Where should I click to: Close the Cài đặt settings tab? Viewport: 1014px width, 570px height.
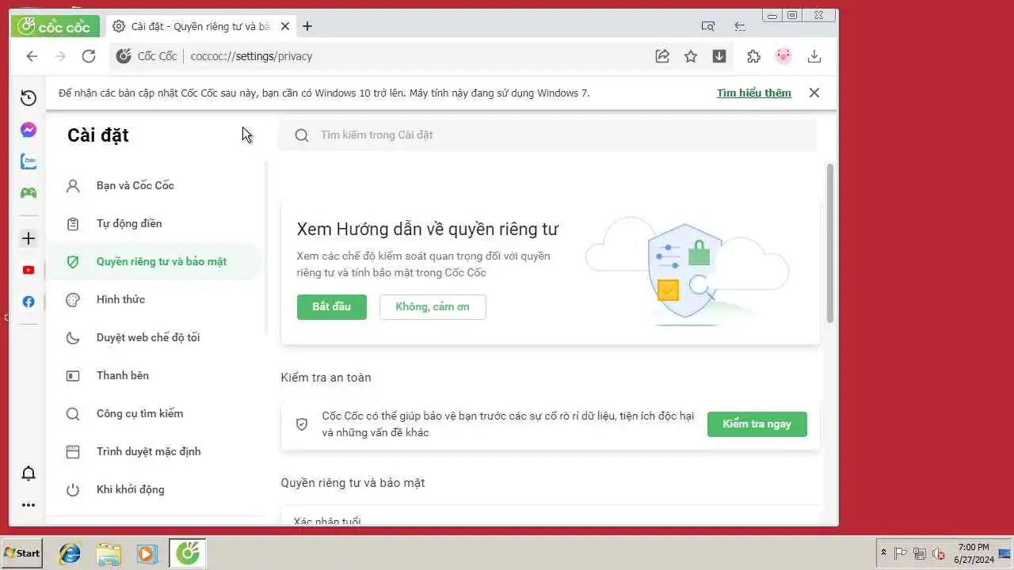pyautogui.click(x=286, y=26)
